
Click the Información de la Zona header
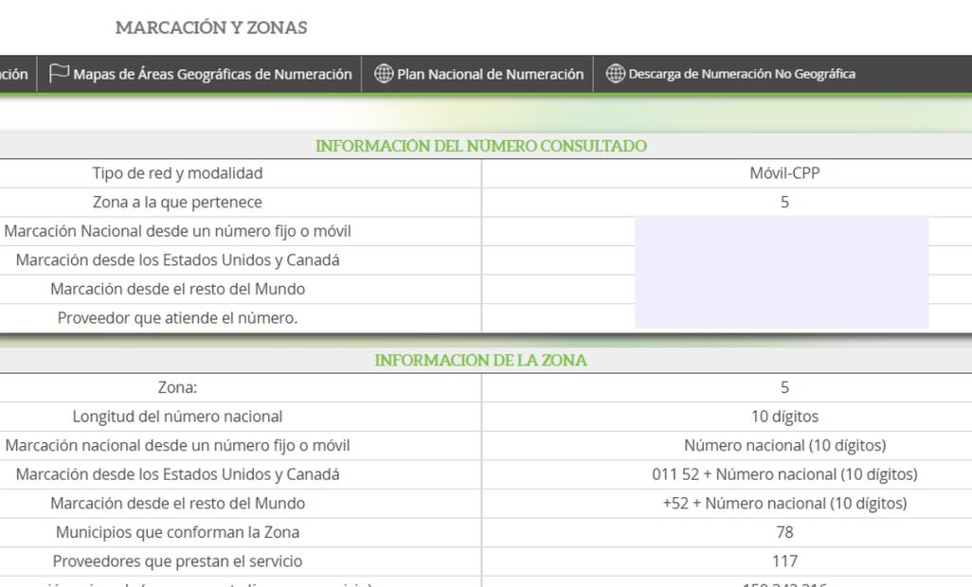(480, 360)
